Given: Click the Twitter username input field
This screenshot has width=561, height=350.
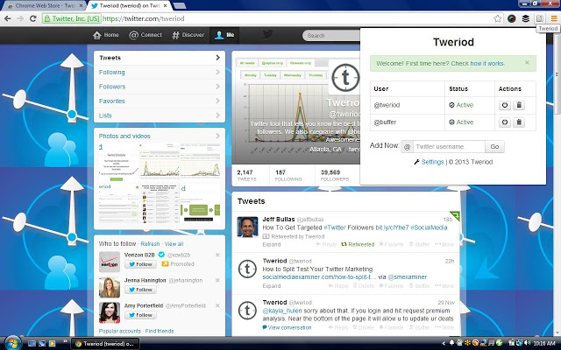Looking at the screenshot, I should pyautogui.click(x=447, y=147).
